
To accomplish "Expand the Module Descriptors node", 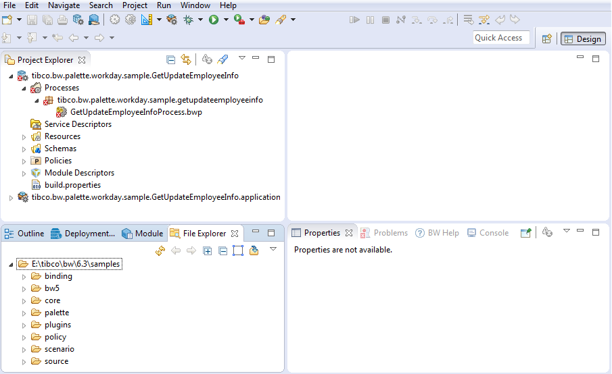I will 24,173.
